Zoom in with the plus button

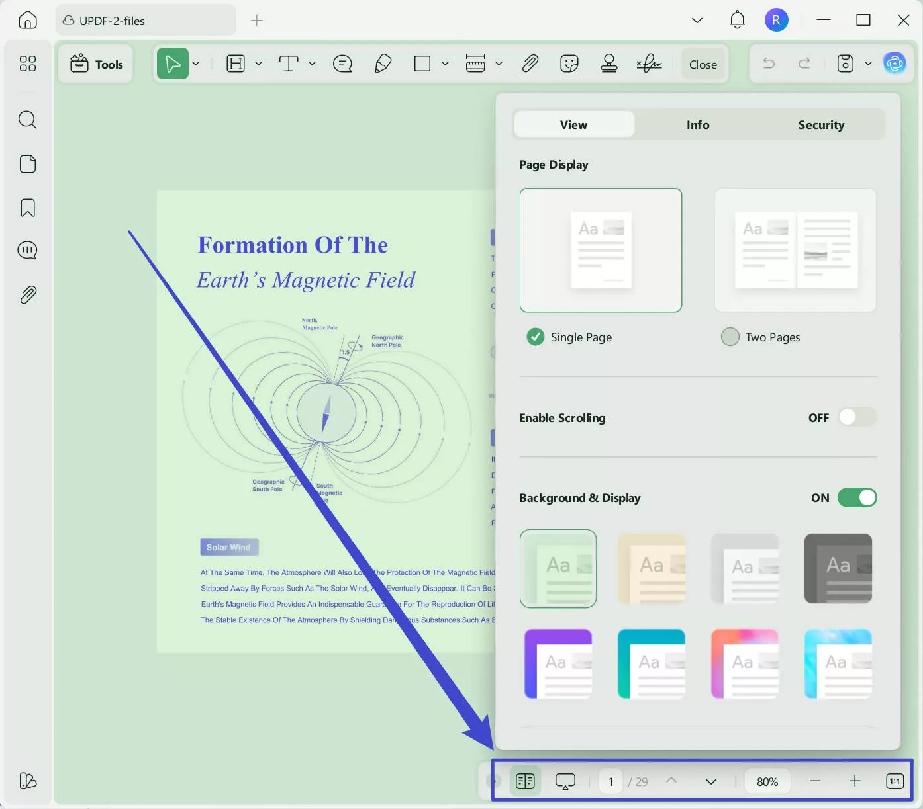tap(855, 781)
